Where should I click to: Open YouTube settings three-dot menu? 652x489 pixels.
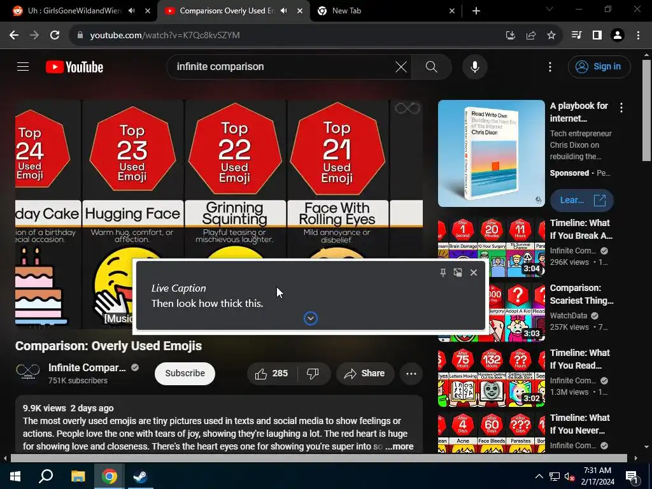point(549,67)
